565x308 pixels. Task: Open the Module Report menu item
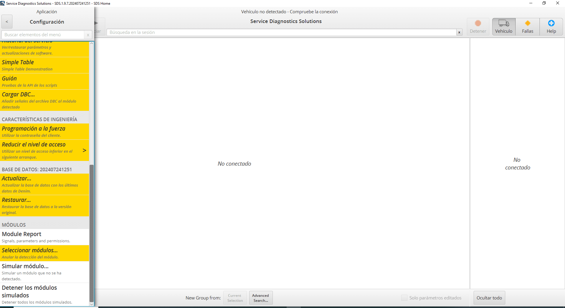[44, 237]
